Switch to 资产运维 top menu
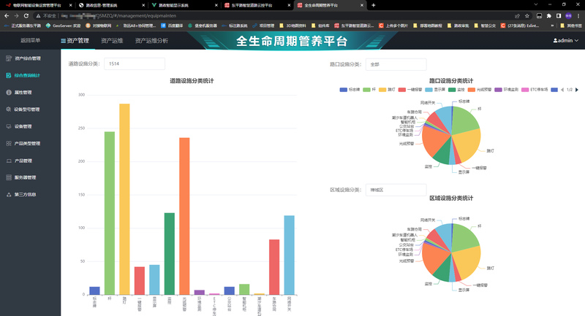This screenshot has height=316, width=585. (112, 41)
